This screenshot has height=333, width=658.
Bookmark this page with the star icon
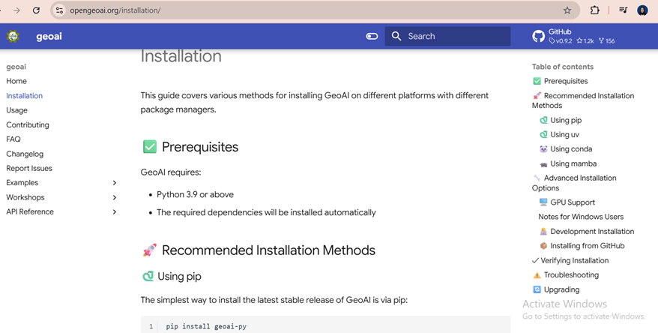[x=567, y=10]
